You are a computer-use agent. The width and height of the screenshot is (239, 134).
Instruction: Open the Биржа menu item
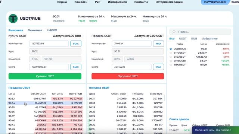coord(62,2)
